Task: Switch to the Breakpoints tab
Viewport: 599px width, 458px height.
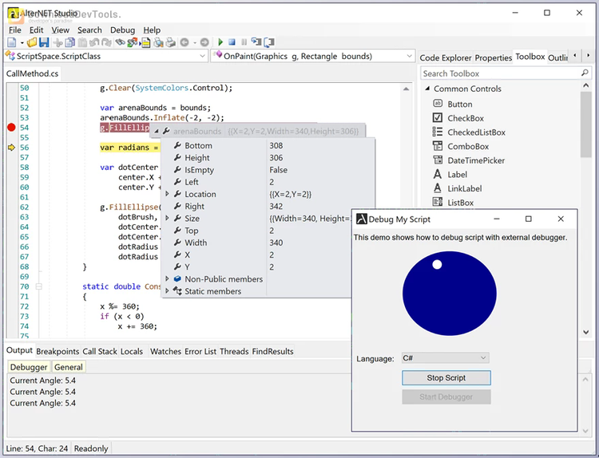Action: tap(58, 351)
